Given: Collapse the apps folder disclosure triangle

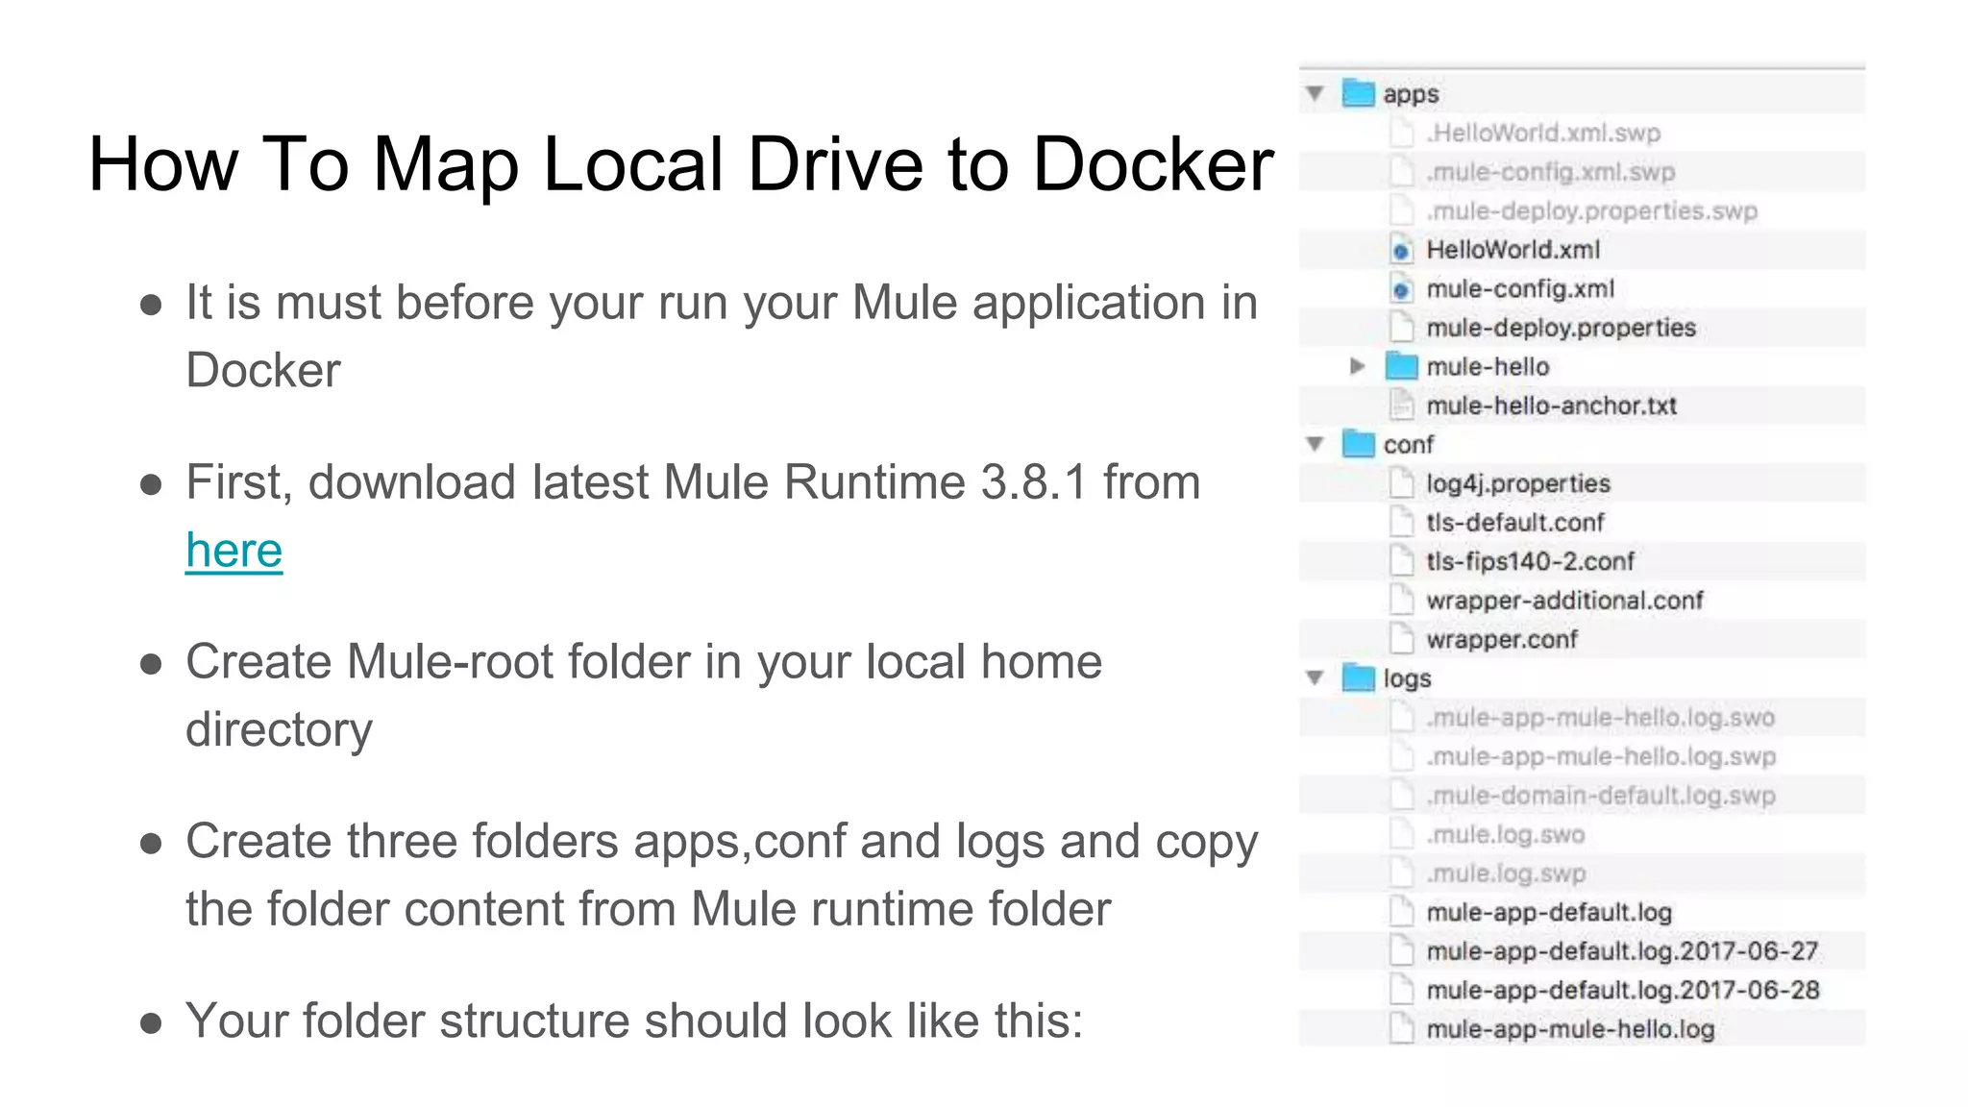Looking at the screenshot, I should point(1316,93).
